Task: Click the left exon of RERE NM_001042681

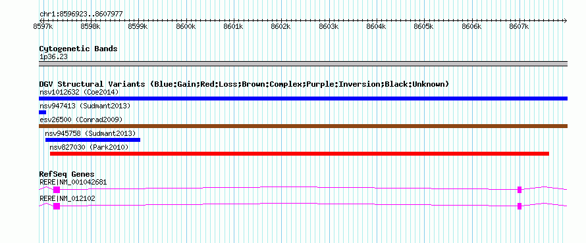Action: 57,190
